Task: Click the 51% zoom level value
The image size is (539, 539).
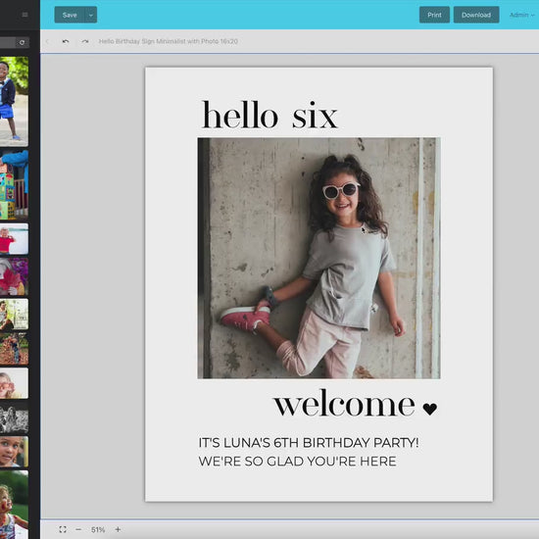Action: [x=98, y=530]
